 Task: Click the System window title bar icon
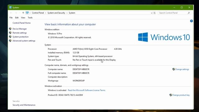pyautogui.click(x=10, y=7)
